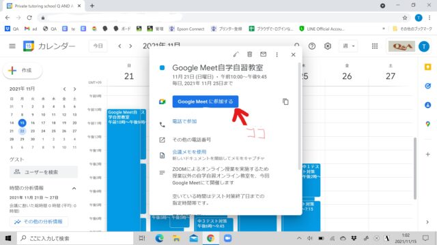Open the account avatar T in Calendar
The width and height of the screenshot is (437, 245).
tap(424, 46)
